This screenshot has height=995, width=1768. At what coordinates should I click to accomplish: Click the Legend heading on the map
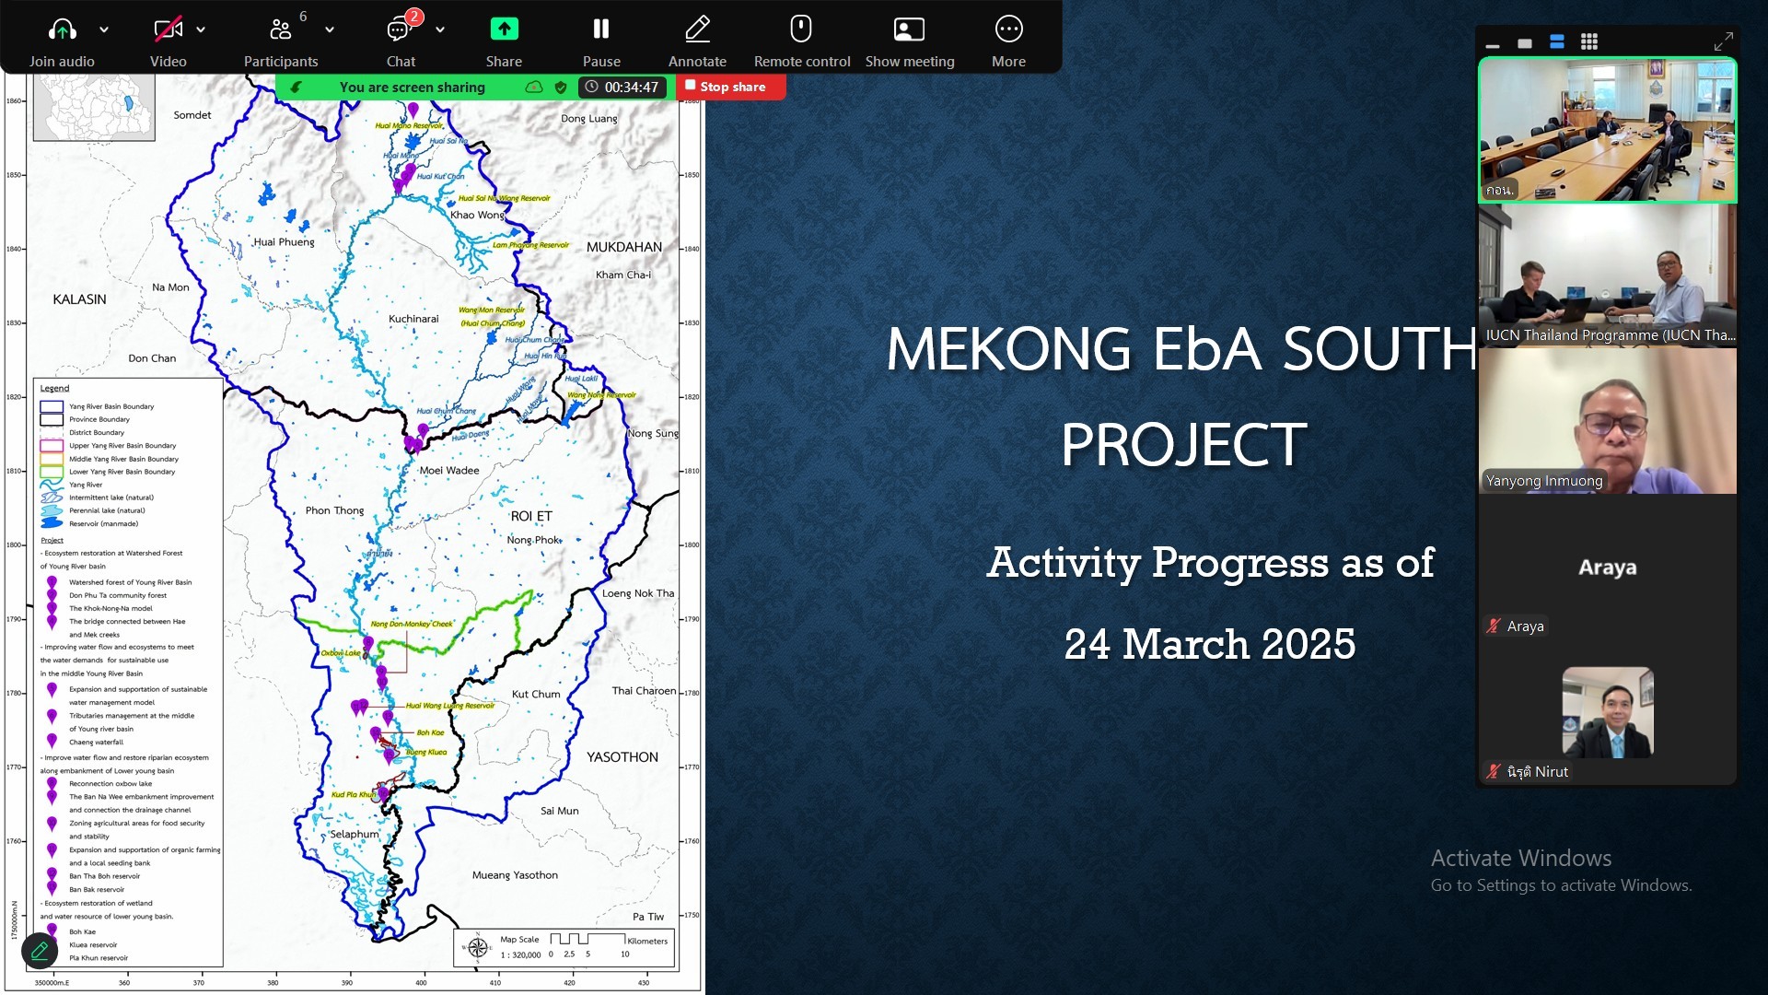[x=54, y=388]
